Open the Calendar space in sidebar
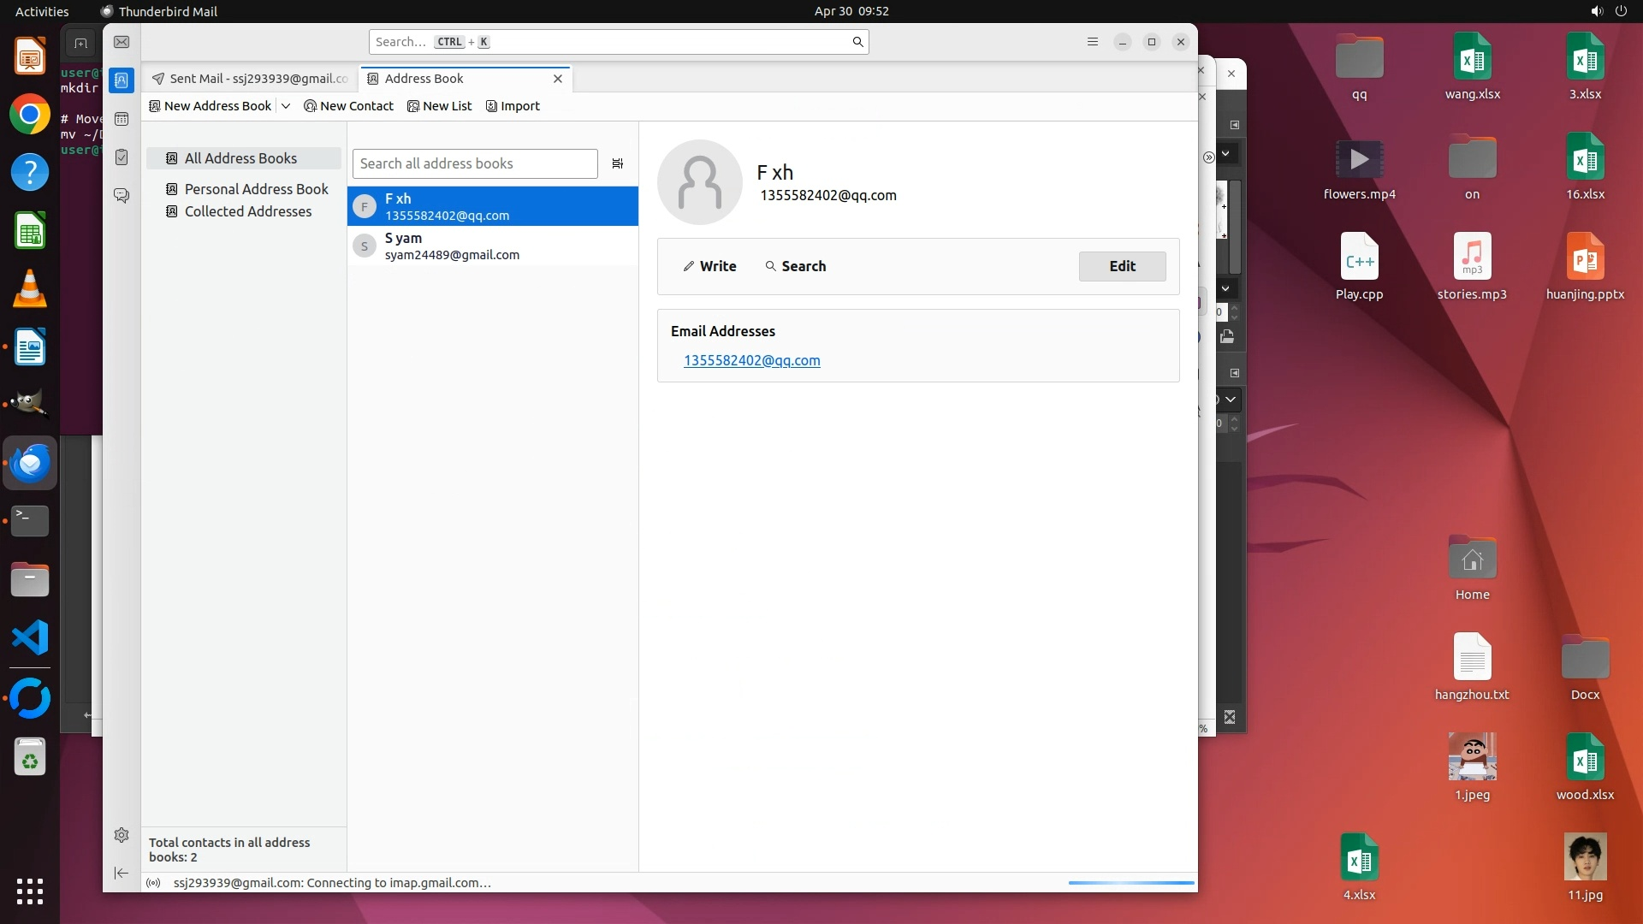Screen dimensions: 1643x924 pyautogui.click(x=122, y=119)
